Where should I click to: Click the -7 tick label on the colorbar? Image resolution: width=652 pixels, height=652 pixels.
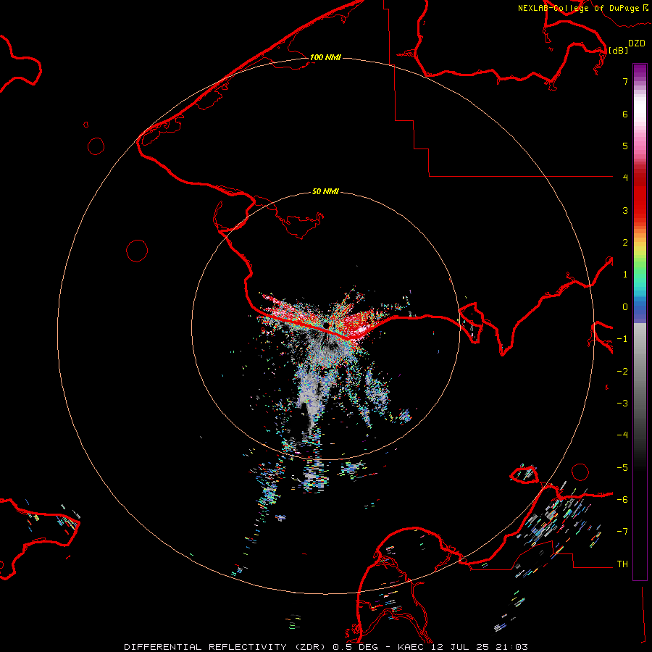point(622,532)
